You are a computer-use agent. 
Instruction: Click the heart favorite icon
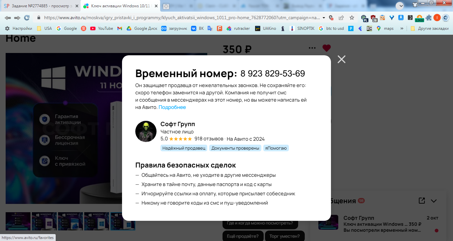(327, 48)
